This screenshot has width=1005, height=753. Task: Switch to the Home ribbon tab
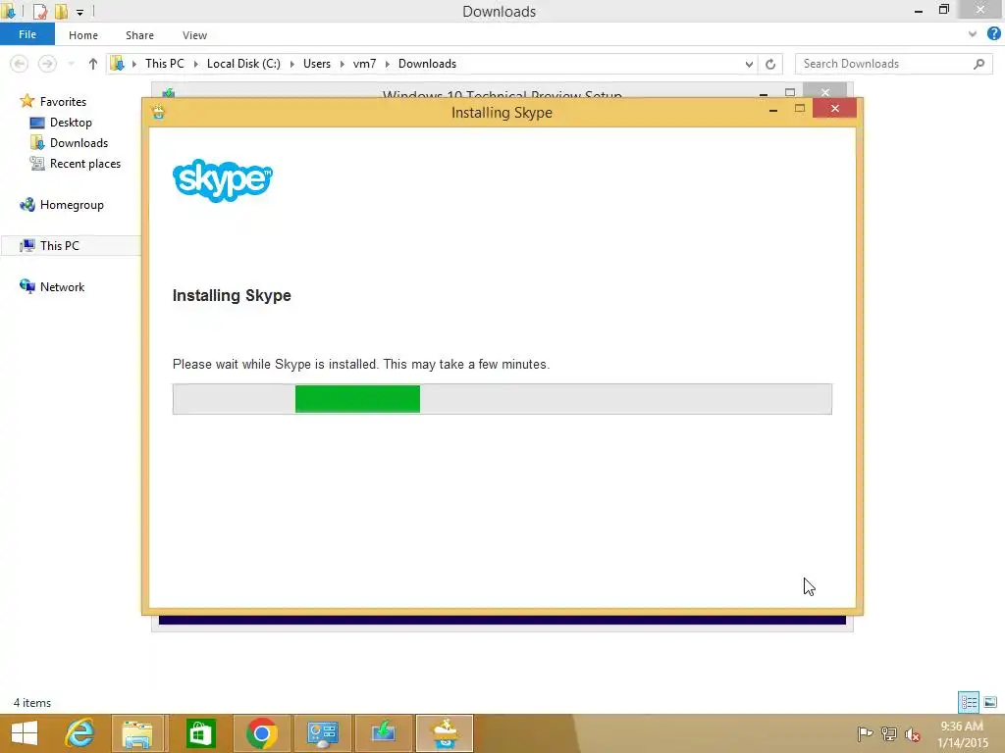pos(83,35)
